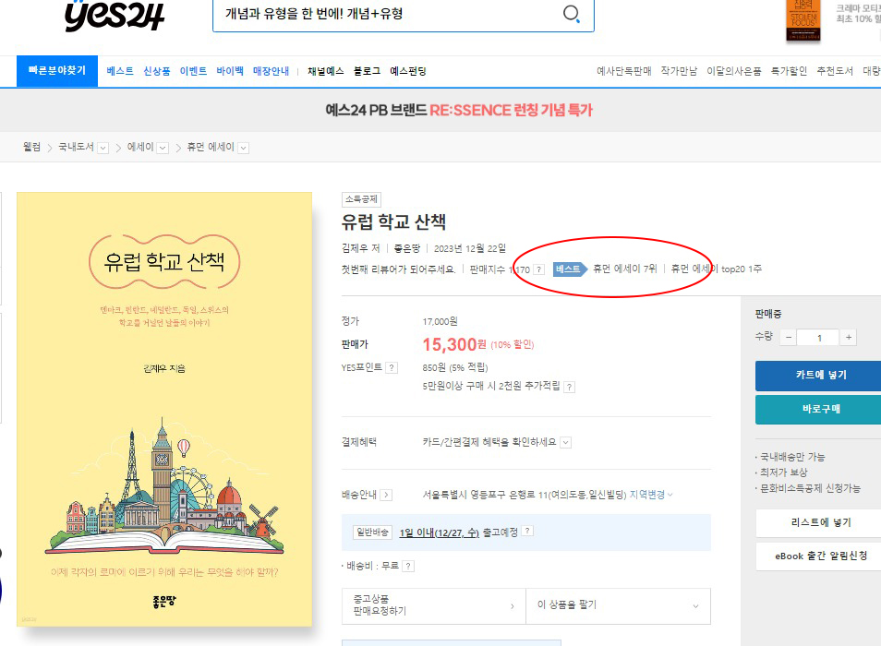Click the 17,000원 list price
Screen dimensions: 881x646
pos(440,321)
